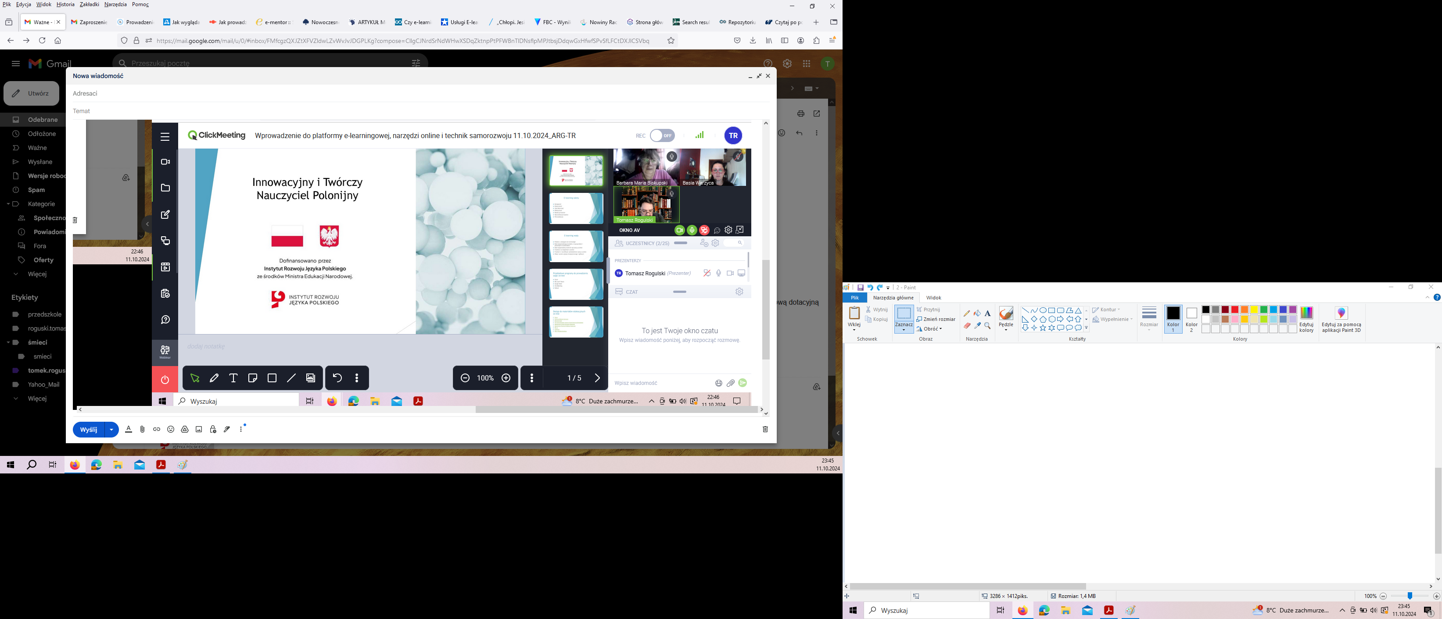Click the insert link icon

pos(157,429)
